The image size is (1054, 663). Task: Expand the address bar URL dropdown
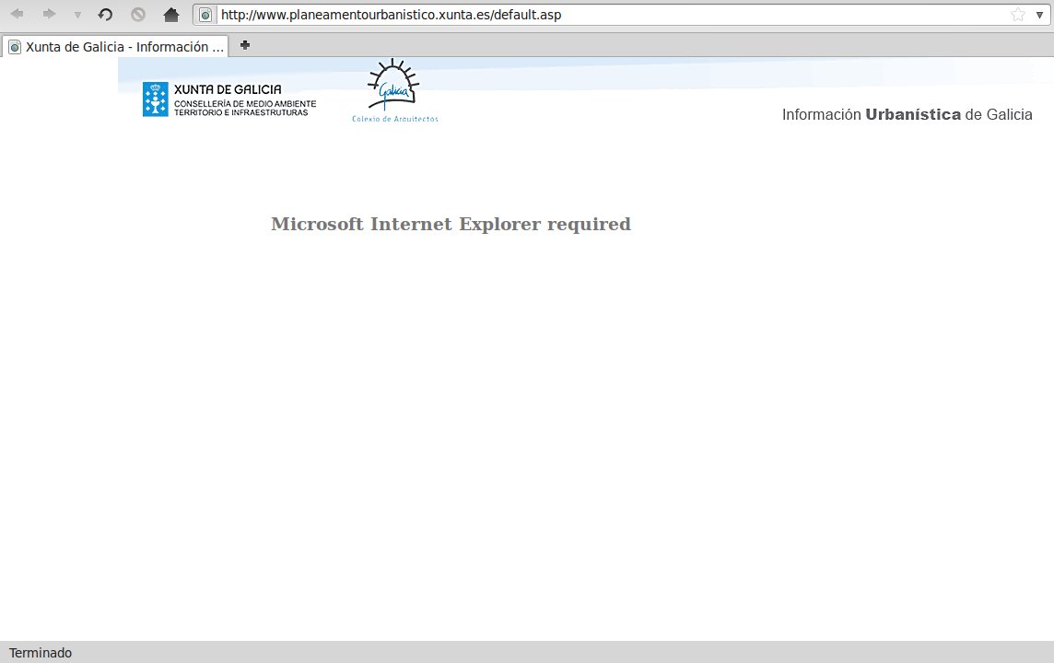click(1040, 15)
